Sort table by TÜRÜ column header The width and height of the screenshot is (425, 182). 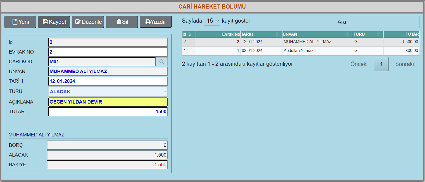click(368, 34)
